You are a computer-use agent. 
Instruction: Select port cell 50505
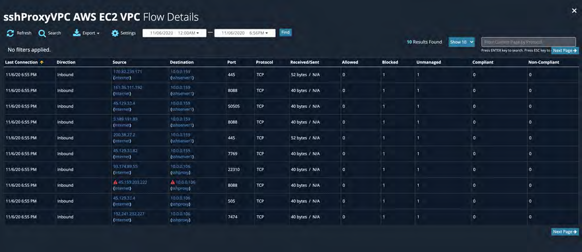(233, 106)
